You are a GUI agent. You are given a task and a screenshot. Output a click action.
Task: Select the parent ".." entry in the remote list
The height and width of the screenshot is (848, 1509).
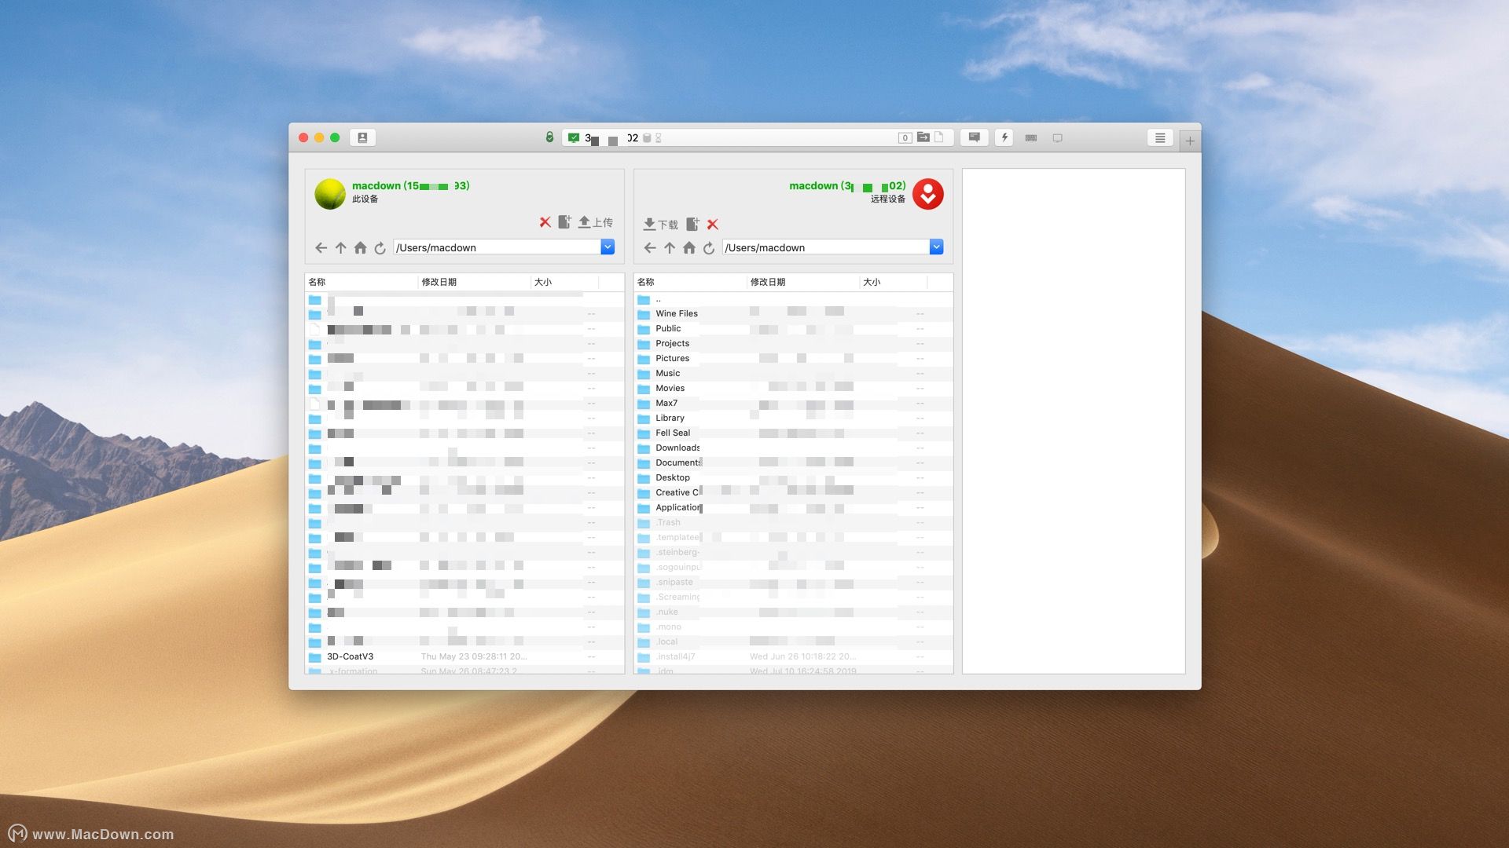(x=793, y=299)
